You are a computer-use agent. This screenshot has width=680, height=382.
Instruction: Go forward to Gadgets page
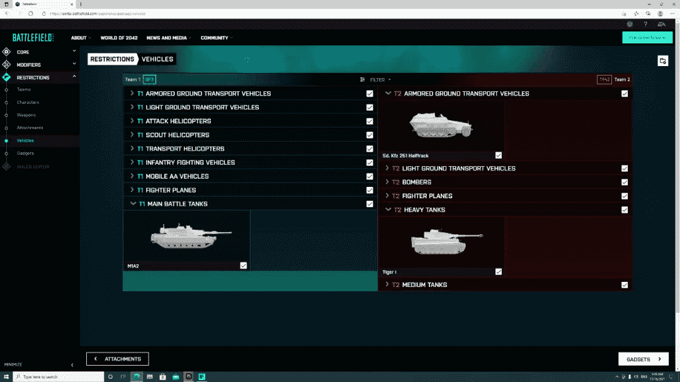coord(643,359)
